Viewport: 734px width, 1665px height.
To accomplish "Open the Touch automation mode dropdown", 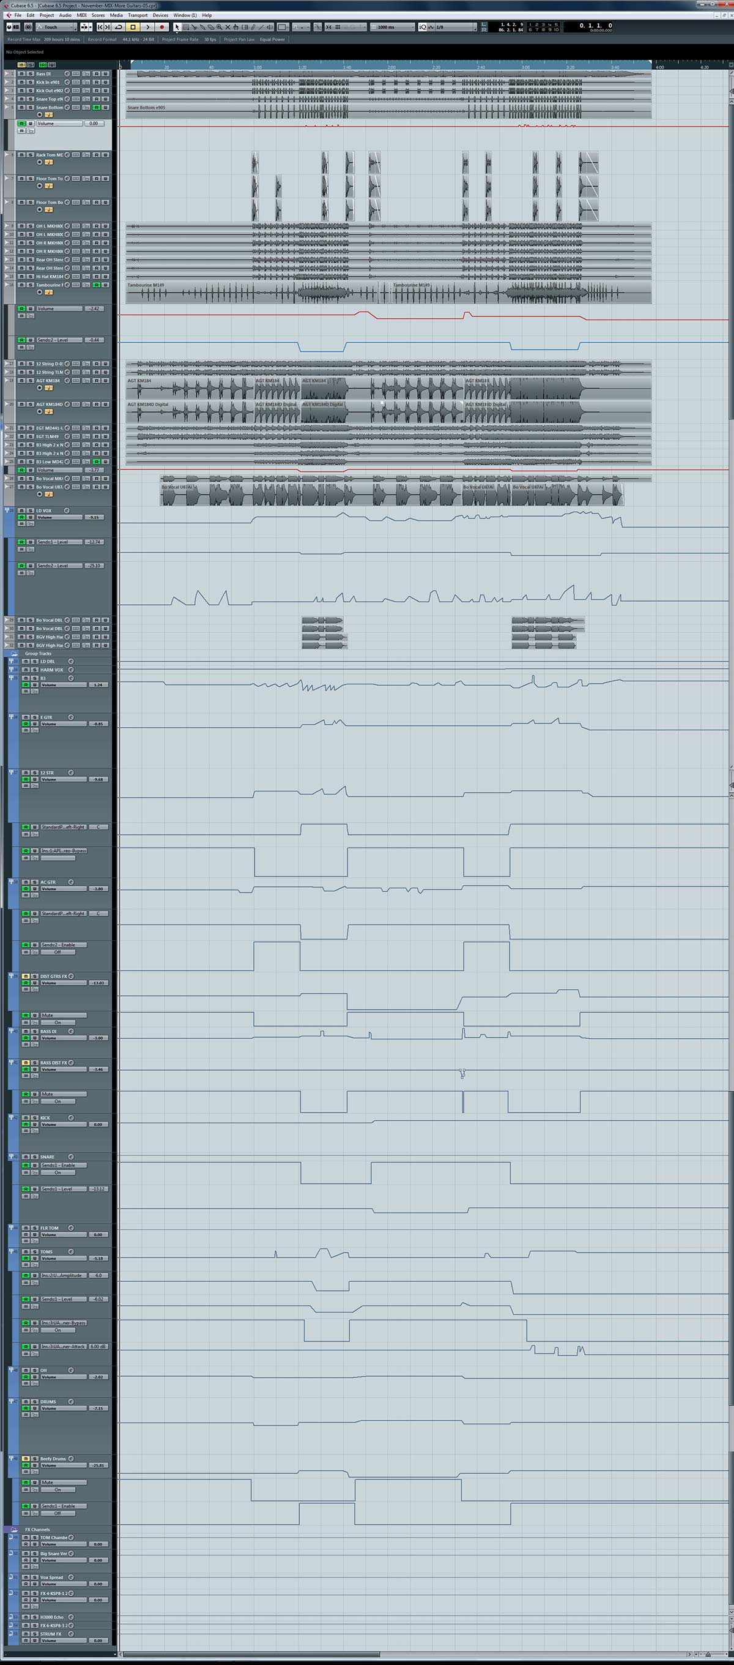I will [x=57, y=27].
